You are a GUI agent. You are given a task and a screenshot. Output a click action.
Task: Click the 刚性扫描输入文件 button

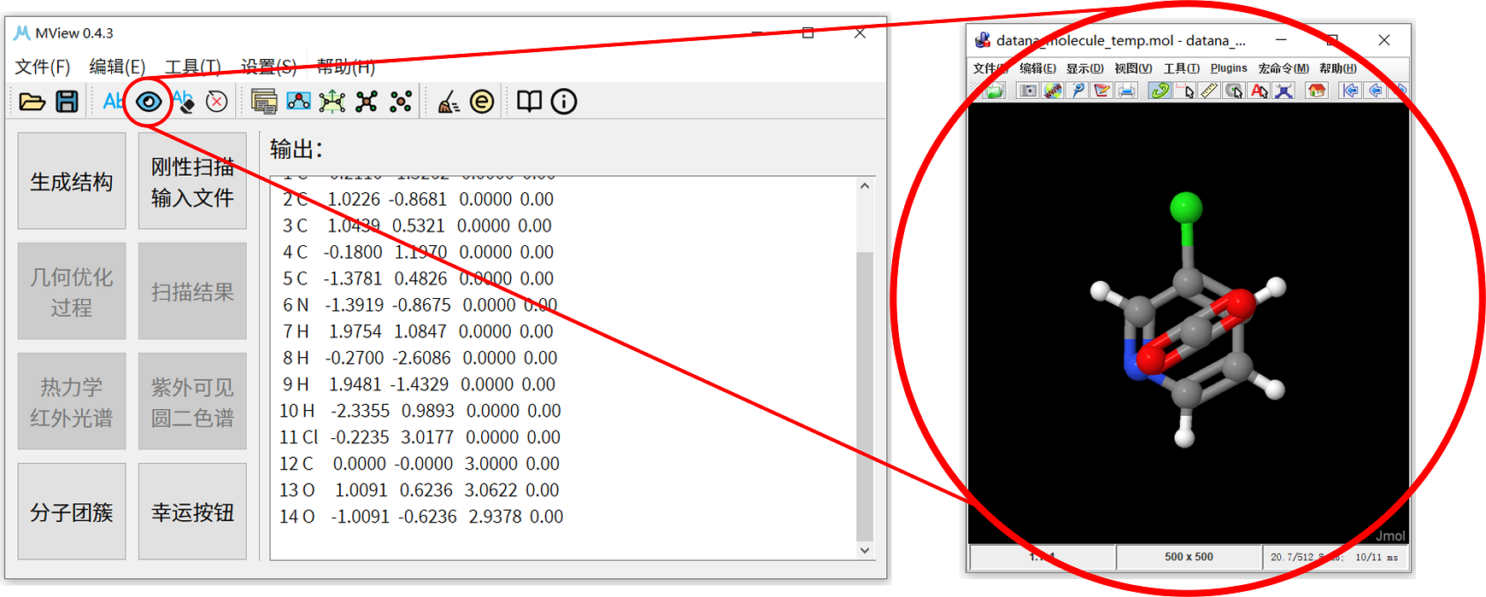pyautogui.click(x=192, y=181)
